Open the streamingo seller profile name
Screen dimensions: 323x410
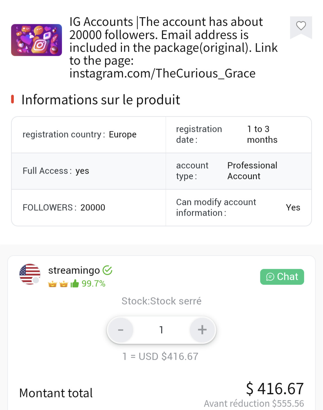click(74, 270)
